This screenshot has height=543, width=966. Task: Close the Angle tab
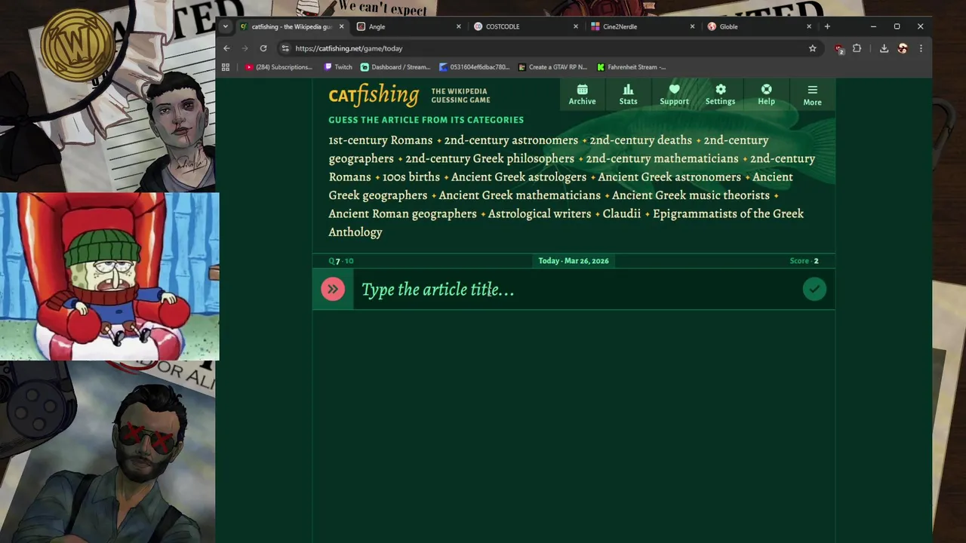(x=458, y=26)
